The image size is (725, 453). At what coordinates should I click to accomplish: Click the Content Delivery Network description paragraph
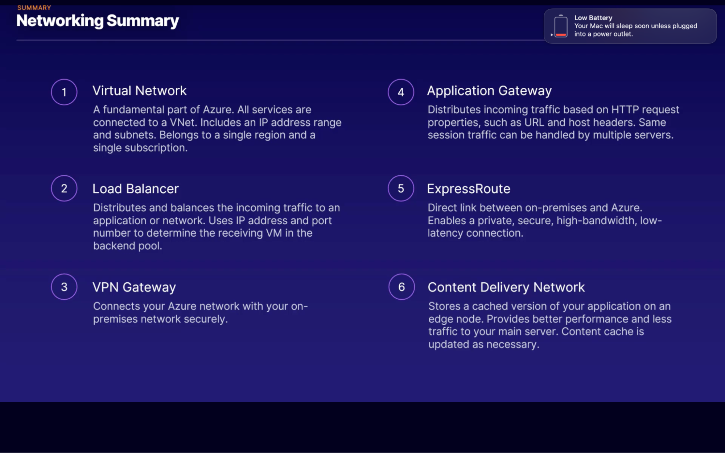coord(550,325)
